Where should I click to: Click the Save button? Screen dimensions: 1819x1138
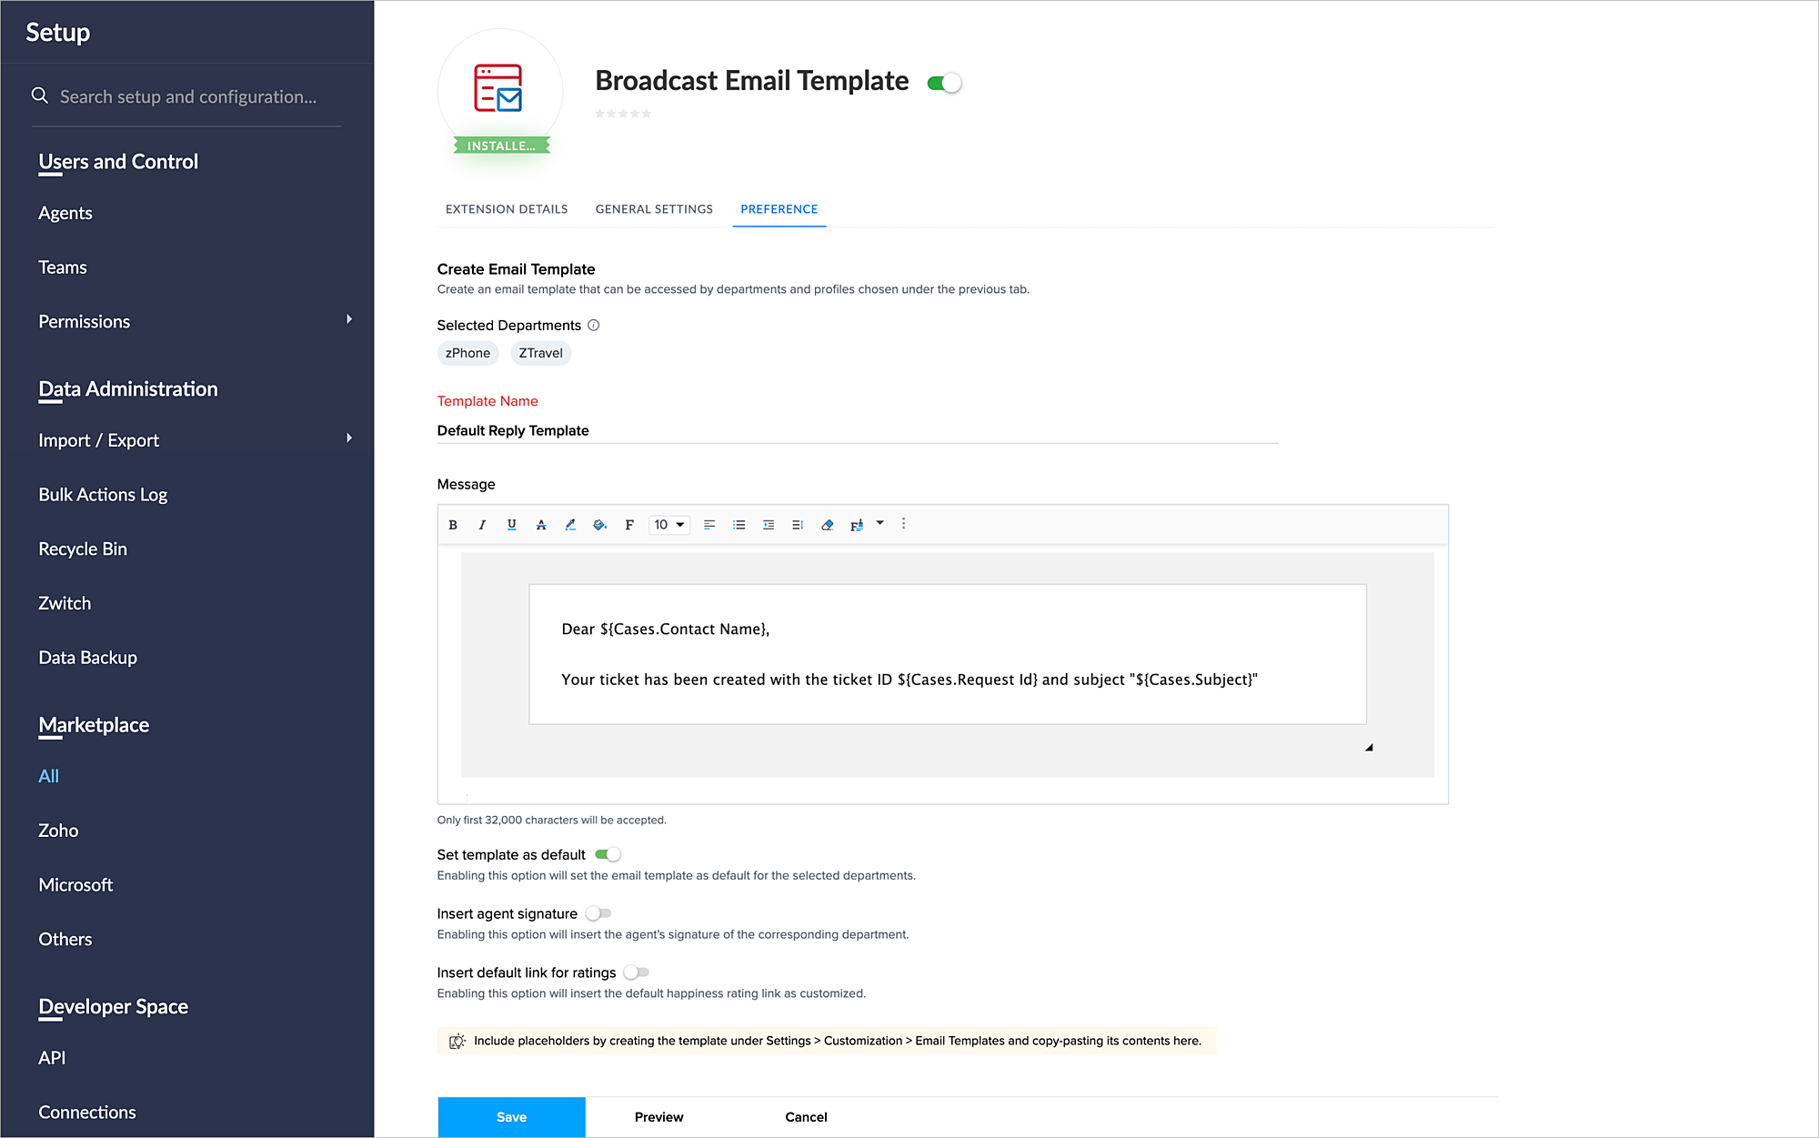click(511, 1117)
